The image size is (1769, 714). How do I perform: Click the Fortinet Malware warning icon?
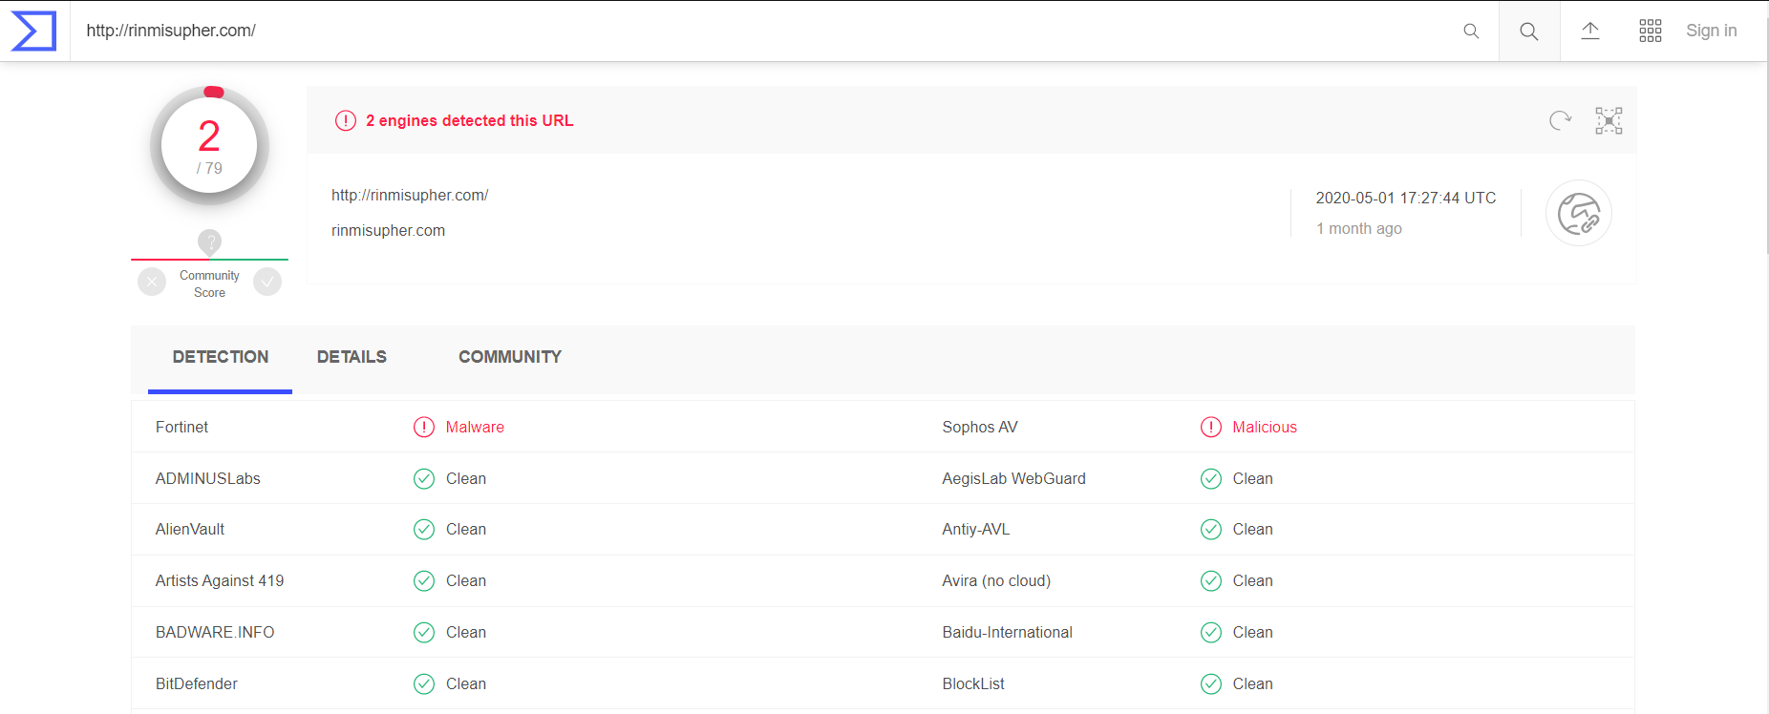(x=424, y=427)
